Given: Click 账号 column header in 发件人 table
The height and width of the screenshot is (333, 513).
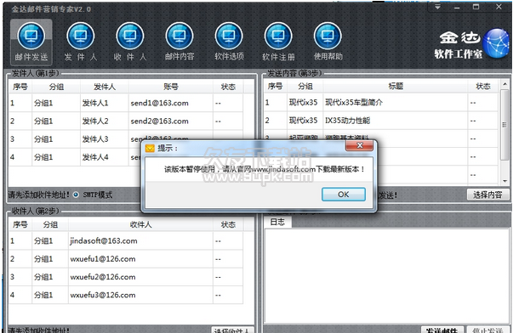Looking at the screenshot, I should [171, 87].
